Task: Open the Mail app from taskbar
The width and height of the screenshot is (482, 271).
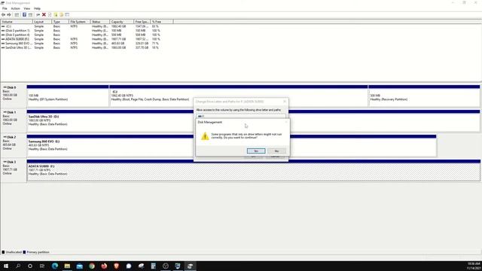Action: pyautogui.click(x=80, y=266)
